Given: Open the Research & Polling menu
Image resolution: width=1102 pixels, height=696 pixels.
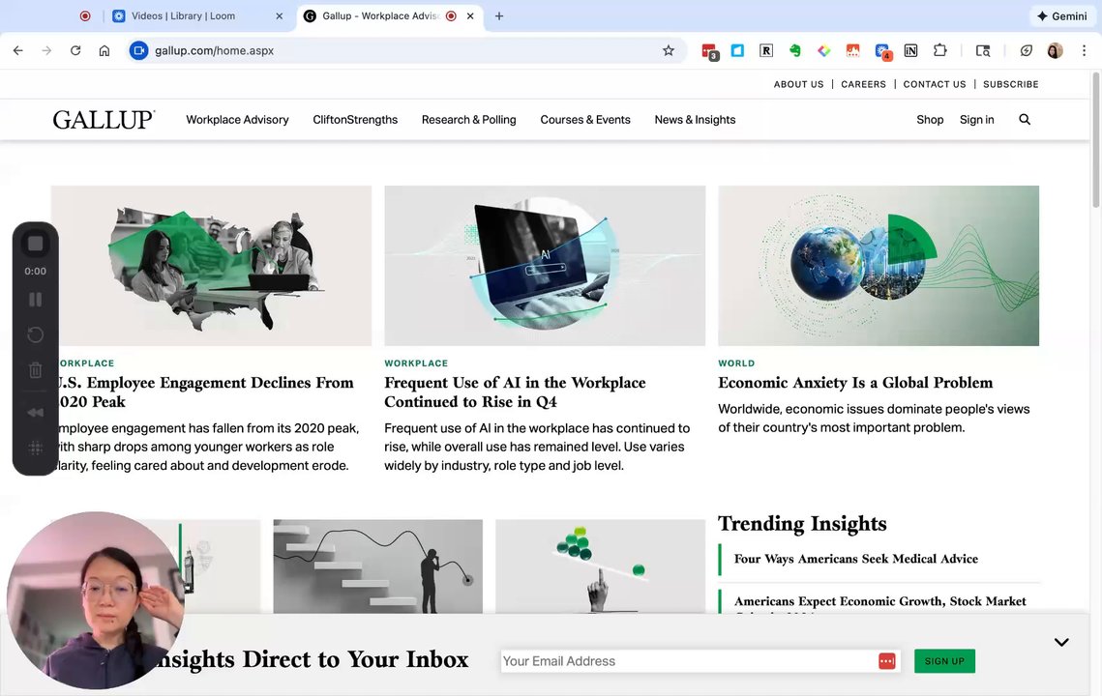Looking at the screenshot, I should coord(469,120).
